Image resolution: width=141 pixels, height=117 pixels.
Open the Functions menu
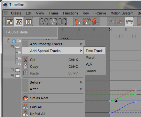(x=70, y=13)
